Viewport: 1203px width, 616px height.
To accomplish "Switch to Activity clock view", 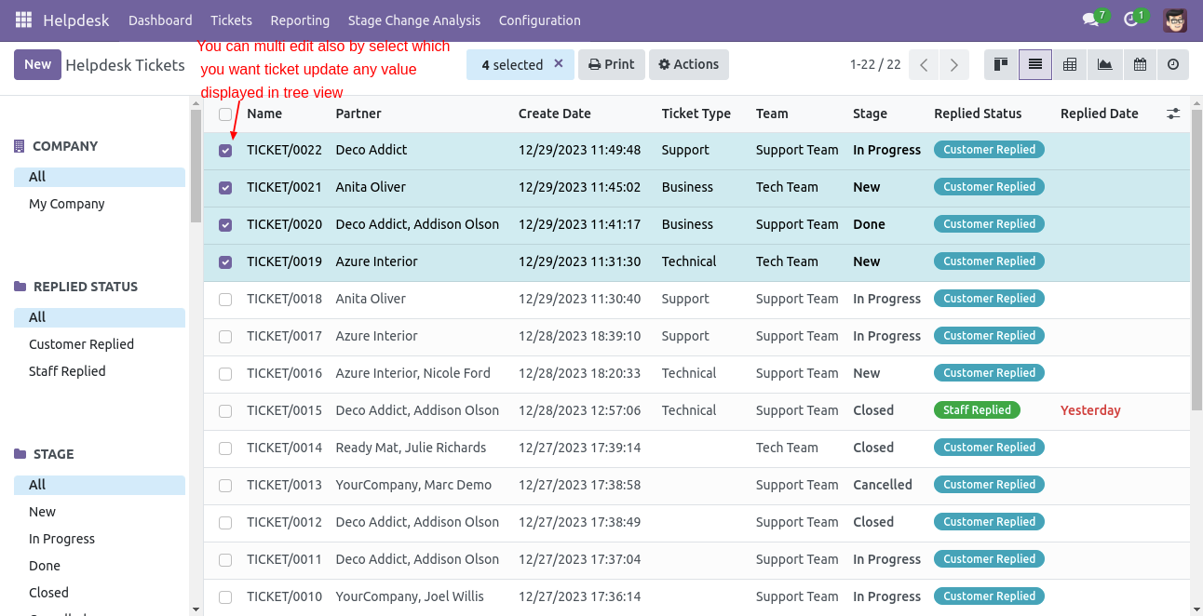I will click(1173, 64).
